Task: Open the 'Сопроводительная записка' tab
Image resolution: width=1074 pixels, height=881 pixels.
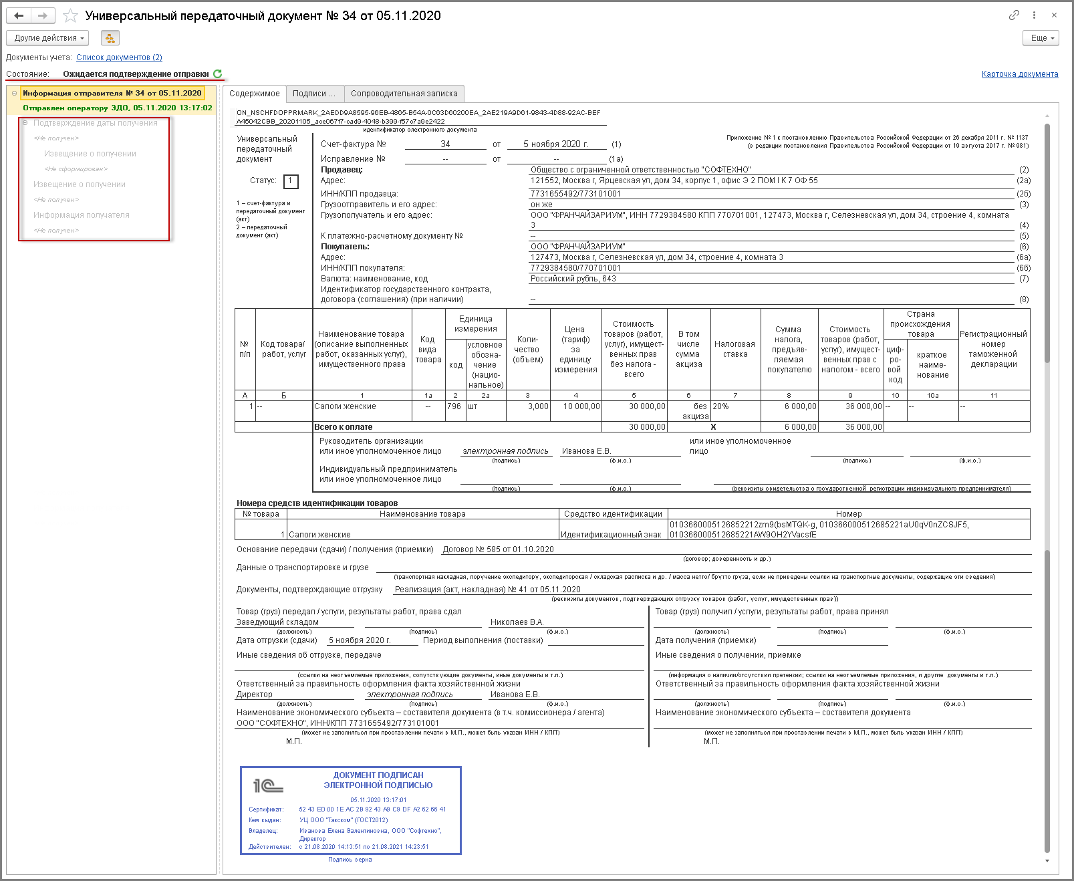Action: 404,94
